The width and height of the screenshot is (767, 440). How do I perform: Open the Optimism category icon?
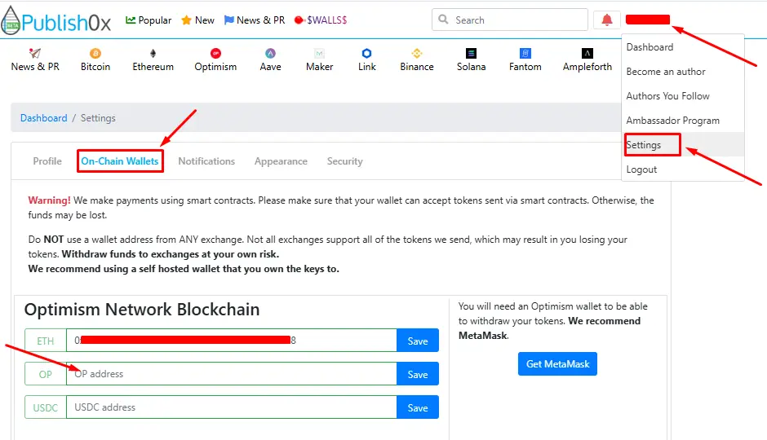point(215,53)
